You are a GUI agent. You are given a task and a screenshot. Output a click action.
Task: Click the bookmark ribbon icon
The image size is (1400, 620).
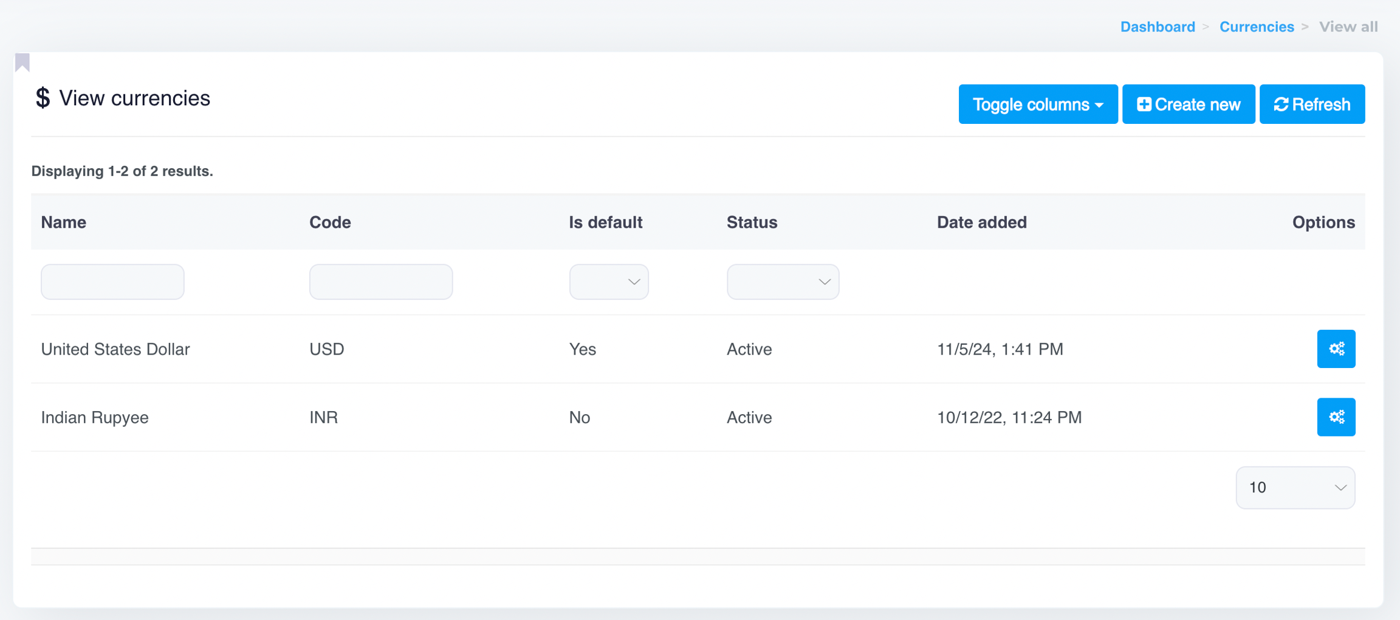[x=22, y=62]
